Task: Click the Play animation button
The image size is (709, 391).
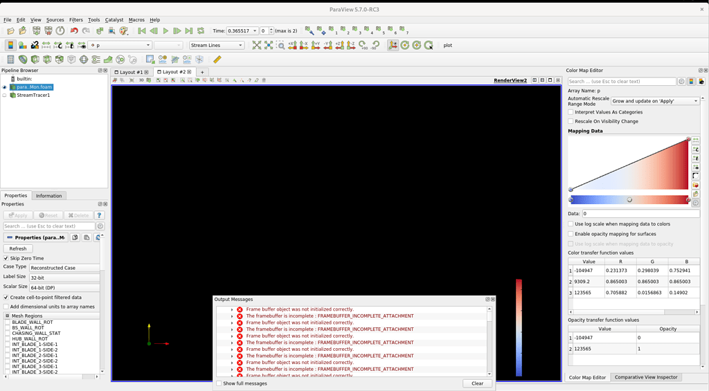Action: [x=165, y=30]
